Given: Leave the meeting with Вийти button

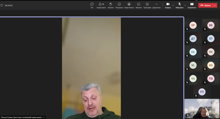Looking at the screenshot, I should pyautogui.click(x=206, y=5).
